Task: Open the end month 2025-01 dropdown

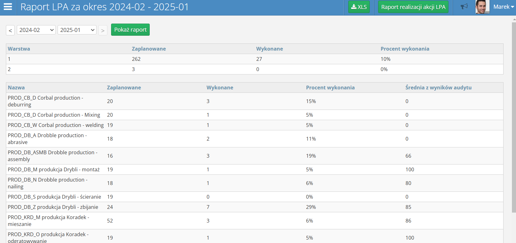Action: click(x=77, y=30)
